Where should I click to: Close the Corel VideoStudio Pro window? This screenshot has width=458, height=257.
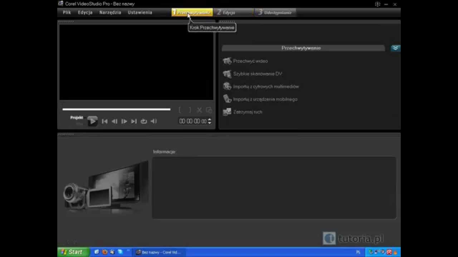pos(395,4)
